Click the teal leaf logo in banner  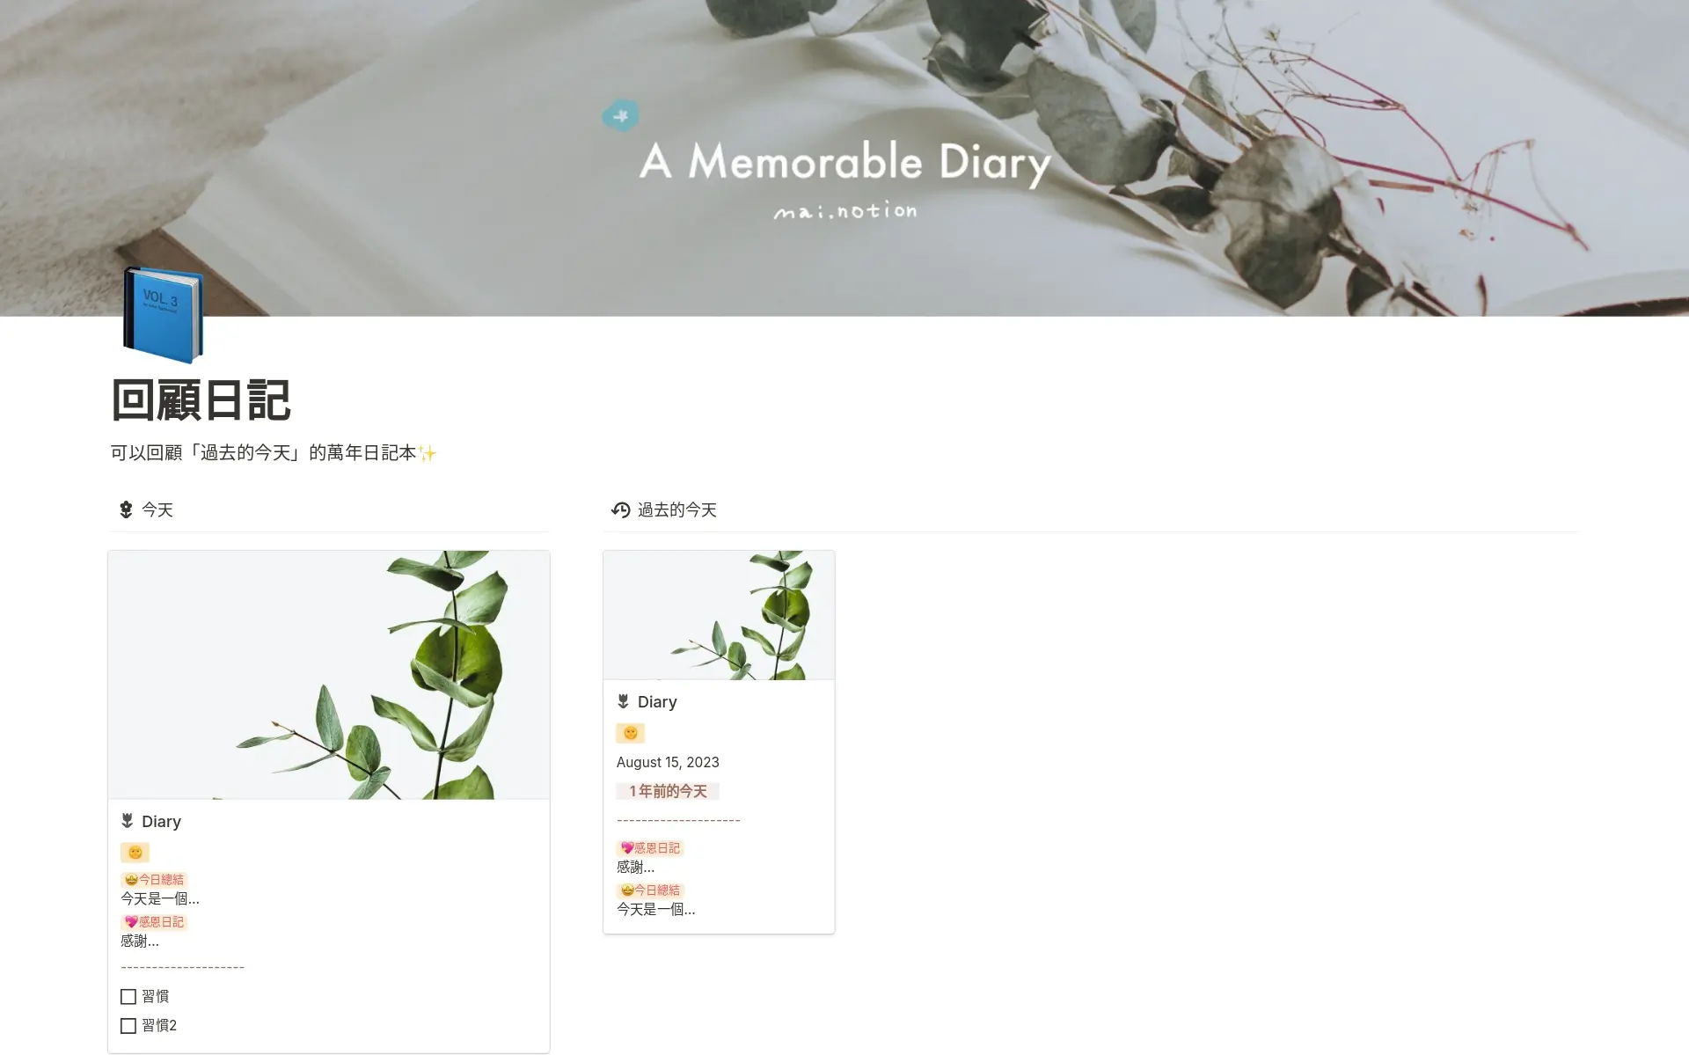point(621,115)
